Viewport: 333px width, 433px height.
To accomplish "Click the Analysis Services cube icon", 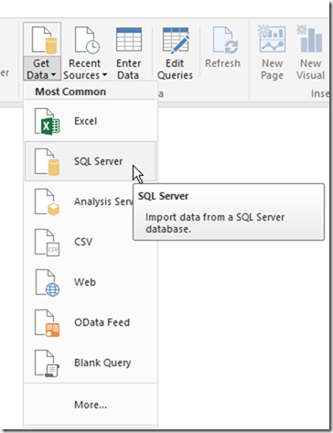I will 47,202.
